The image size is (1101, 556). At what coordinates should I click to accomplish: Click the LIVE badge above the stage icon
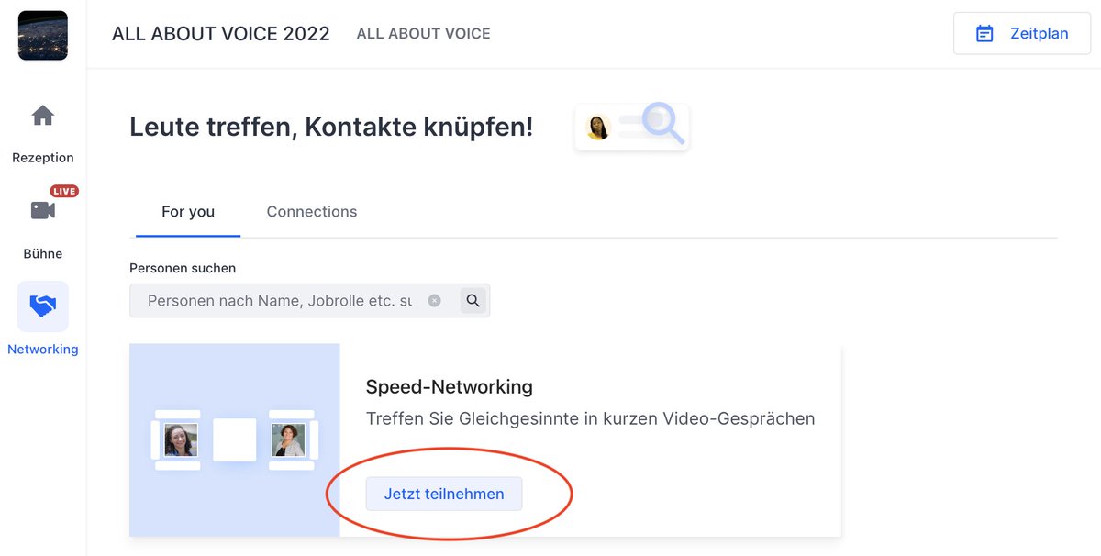(x=64, y=191)
